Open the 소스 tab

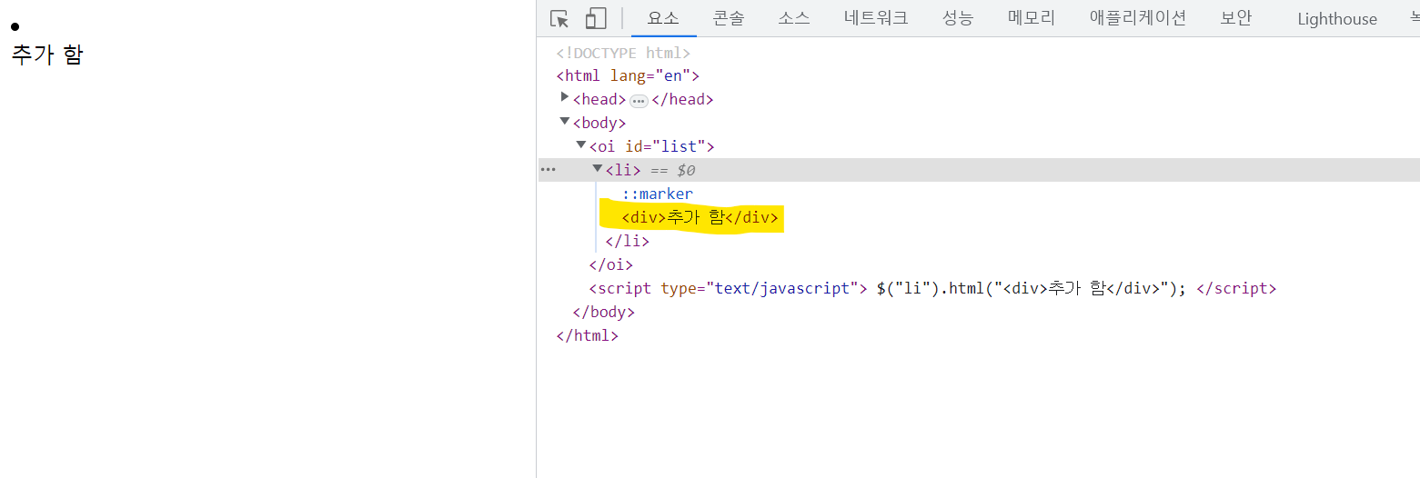pyautogui.click(x=794, y=18)
